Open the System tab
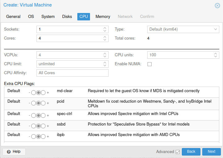223x158 pixels. pyautogui.click(x=48, y=16)
